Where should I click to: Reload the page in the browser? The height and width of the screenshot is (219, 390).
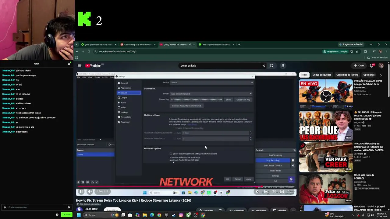[x=89, y=51]
